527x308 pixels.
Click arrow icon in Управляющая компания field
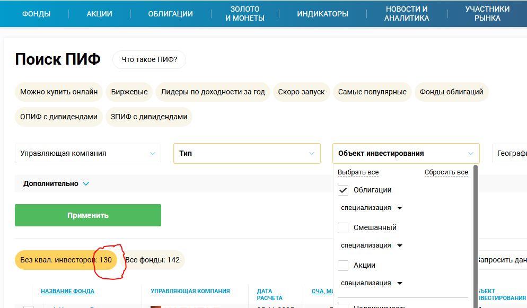coord(153,154)
